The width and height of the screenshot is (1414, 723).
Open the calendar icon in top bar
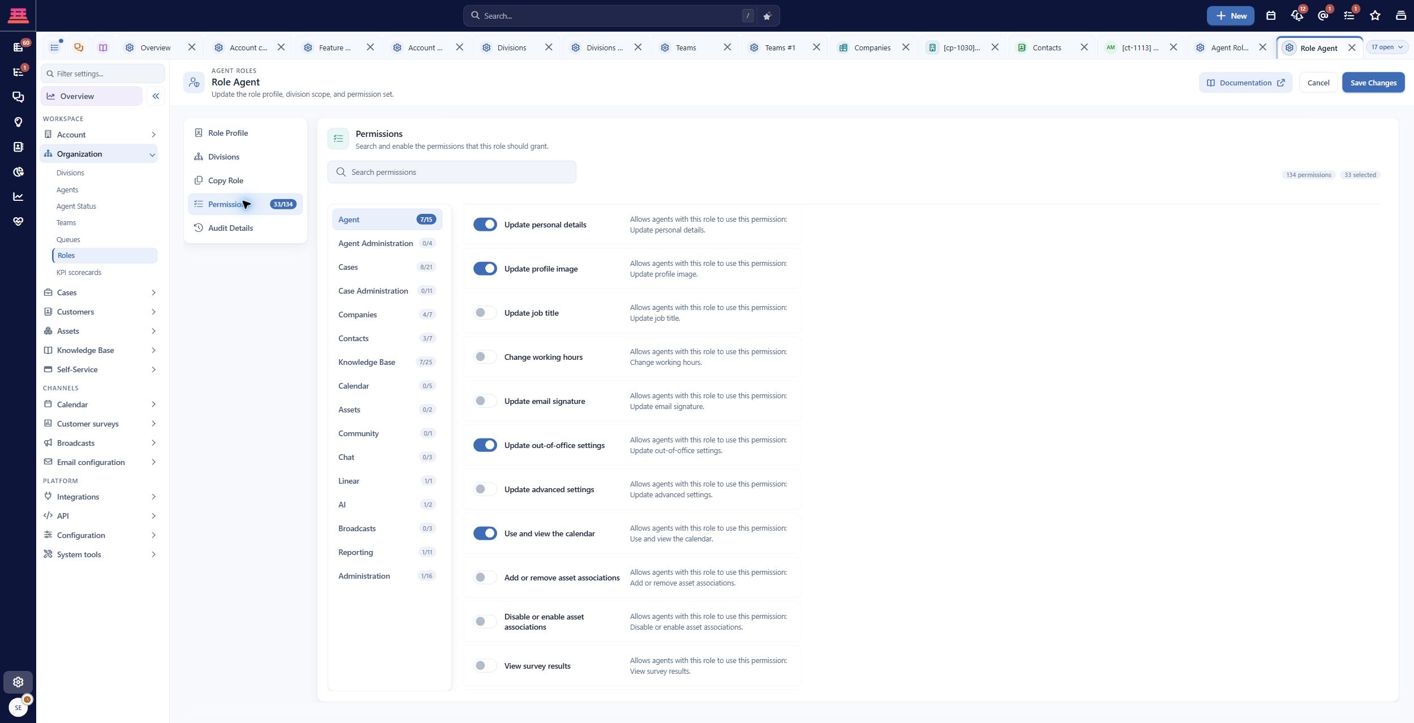point(1271,16)
